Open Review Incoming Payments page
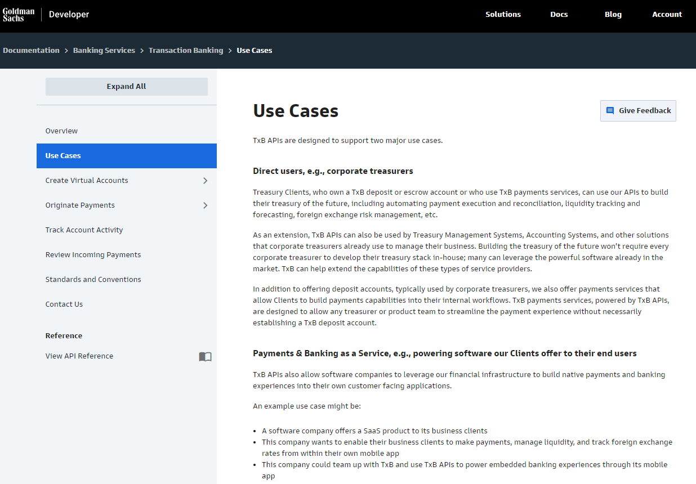The width and height of the screenshot is (696, 484). [x=127, y=255]
